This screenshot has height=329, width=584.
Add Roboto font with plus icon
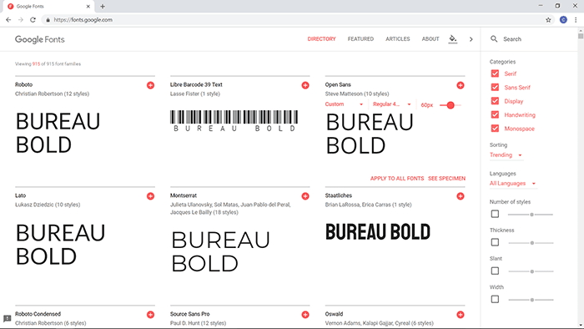(150, 85)
